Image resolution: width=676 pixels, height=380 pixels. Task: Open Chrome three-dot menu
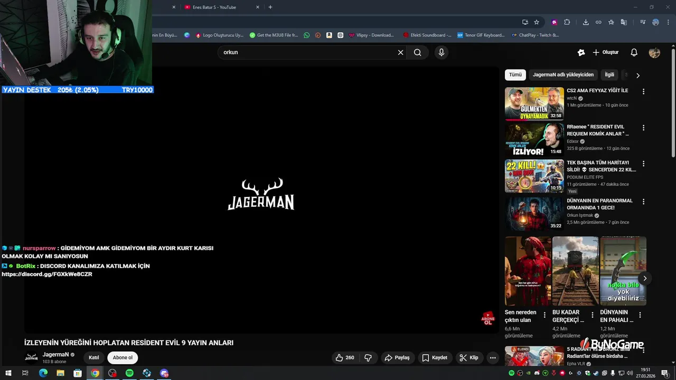pyautogui.click(x=668, y=22)
